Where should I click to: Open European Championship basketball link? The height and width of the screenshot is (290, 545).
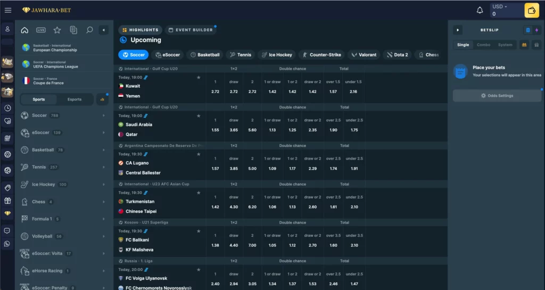(64, 48)
